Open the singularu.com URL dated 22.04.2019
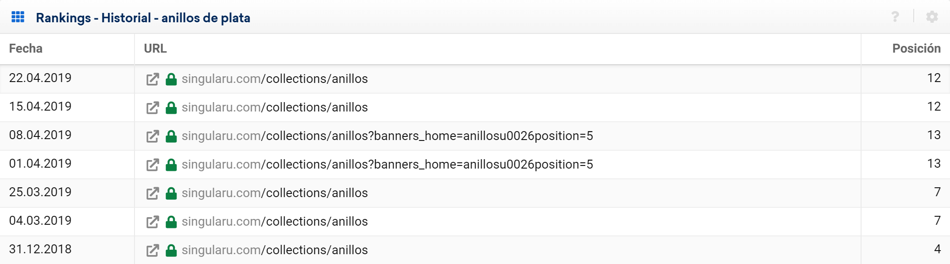950x264 pixels. point(274,79)
